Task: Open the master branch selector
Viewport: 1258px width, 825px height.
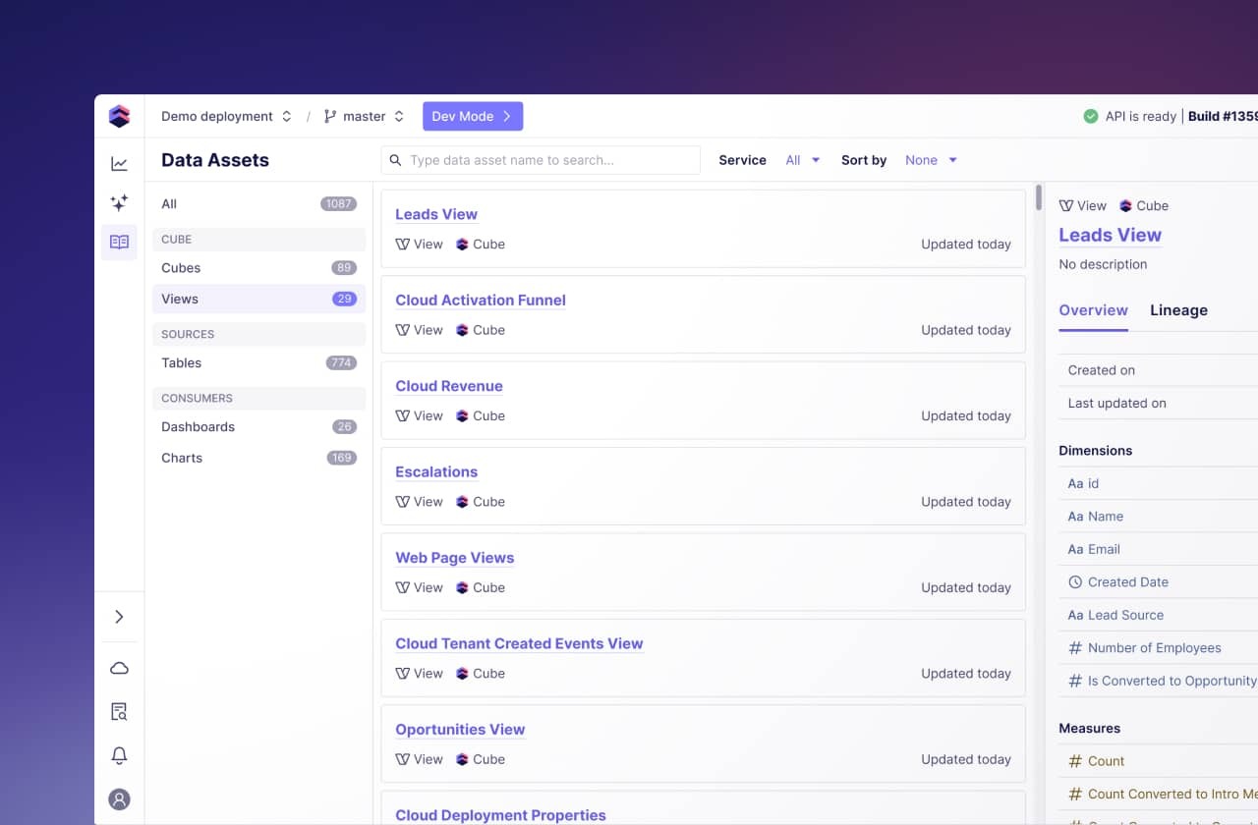Action: [x=363, y=115]
